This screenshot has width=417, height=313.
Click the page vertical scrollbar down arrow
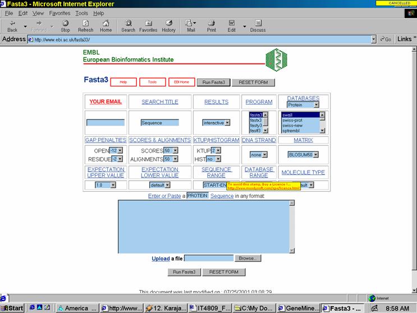point(414,290)
